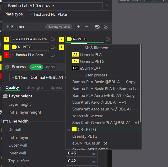Choose Creality PETG preset
The width and height of the screenshot is (168, 167).
pos(103,136)
